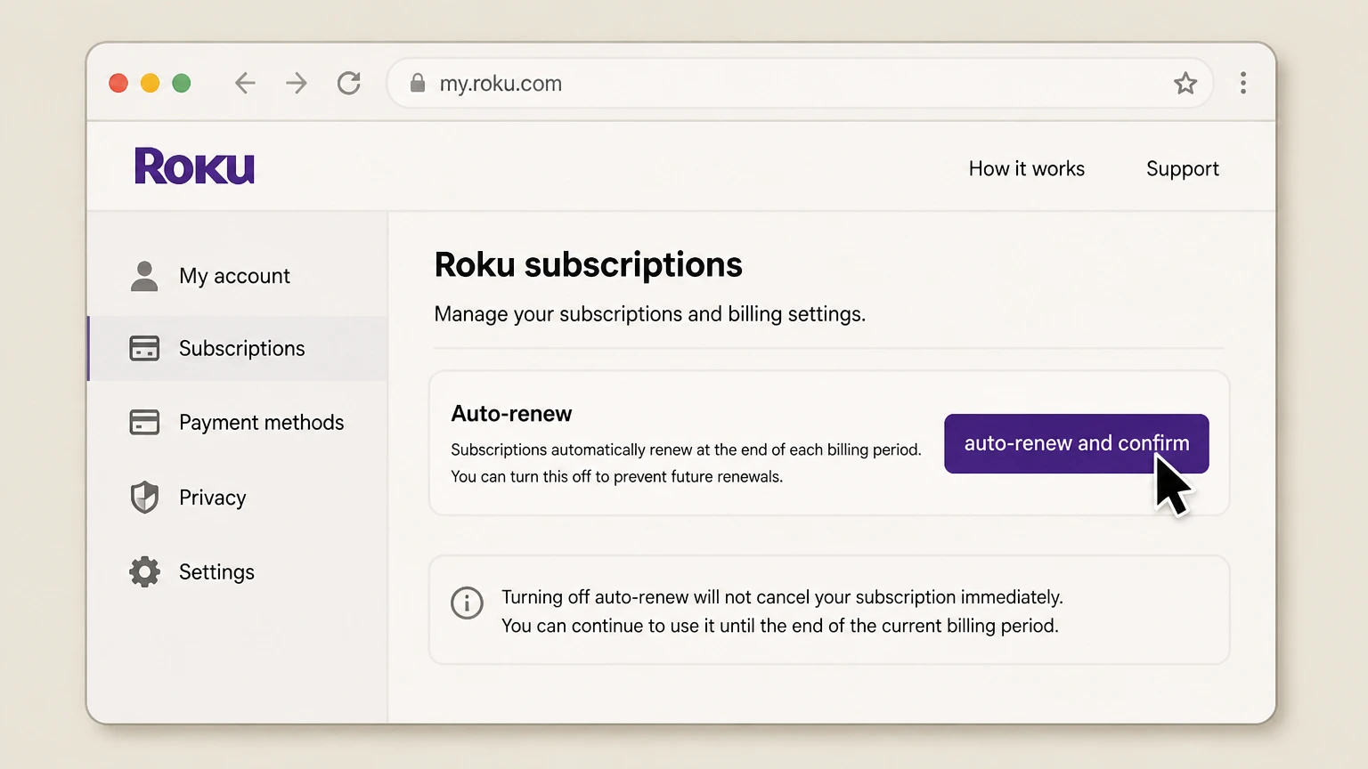Screen dimensions: 1368x769
Task: Click the my.roku.com address bar
Action: [800, 84]
